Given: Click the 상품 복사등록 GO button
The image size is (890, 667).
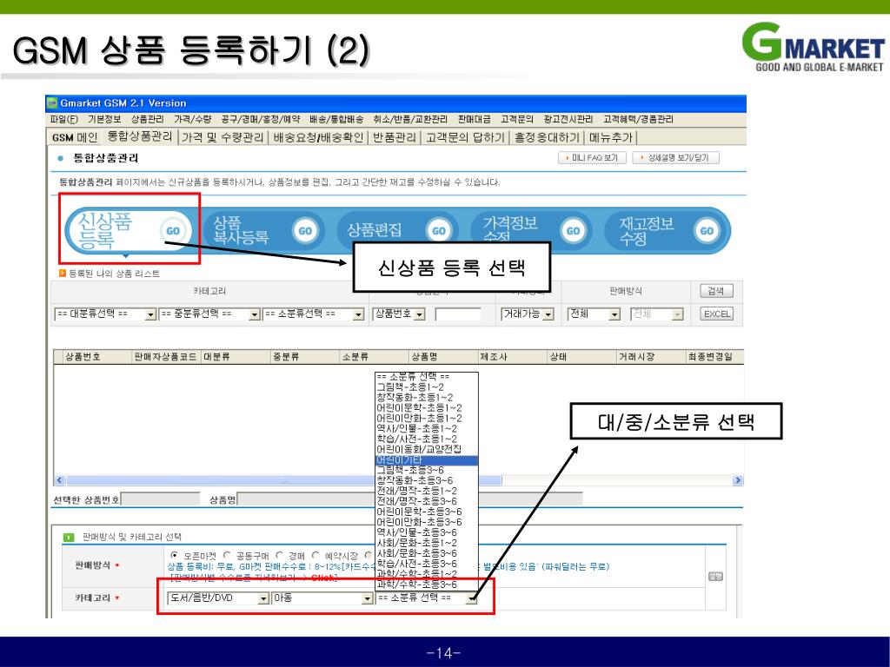Looking at the screenshot, I should (305, 231).
